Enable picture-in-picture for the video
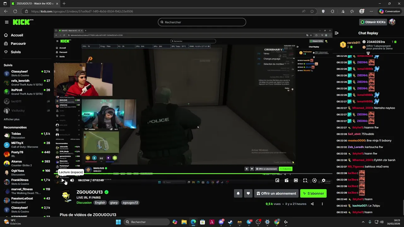This screenshot has height=227, width=404. [277, 180]
